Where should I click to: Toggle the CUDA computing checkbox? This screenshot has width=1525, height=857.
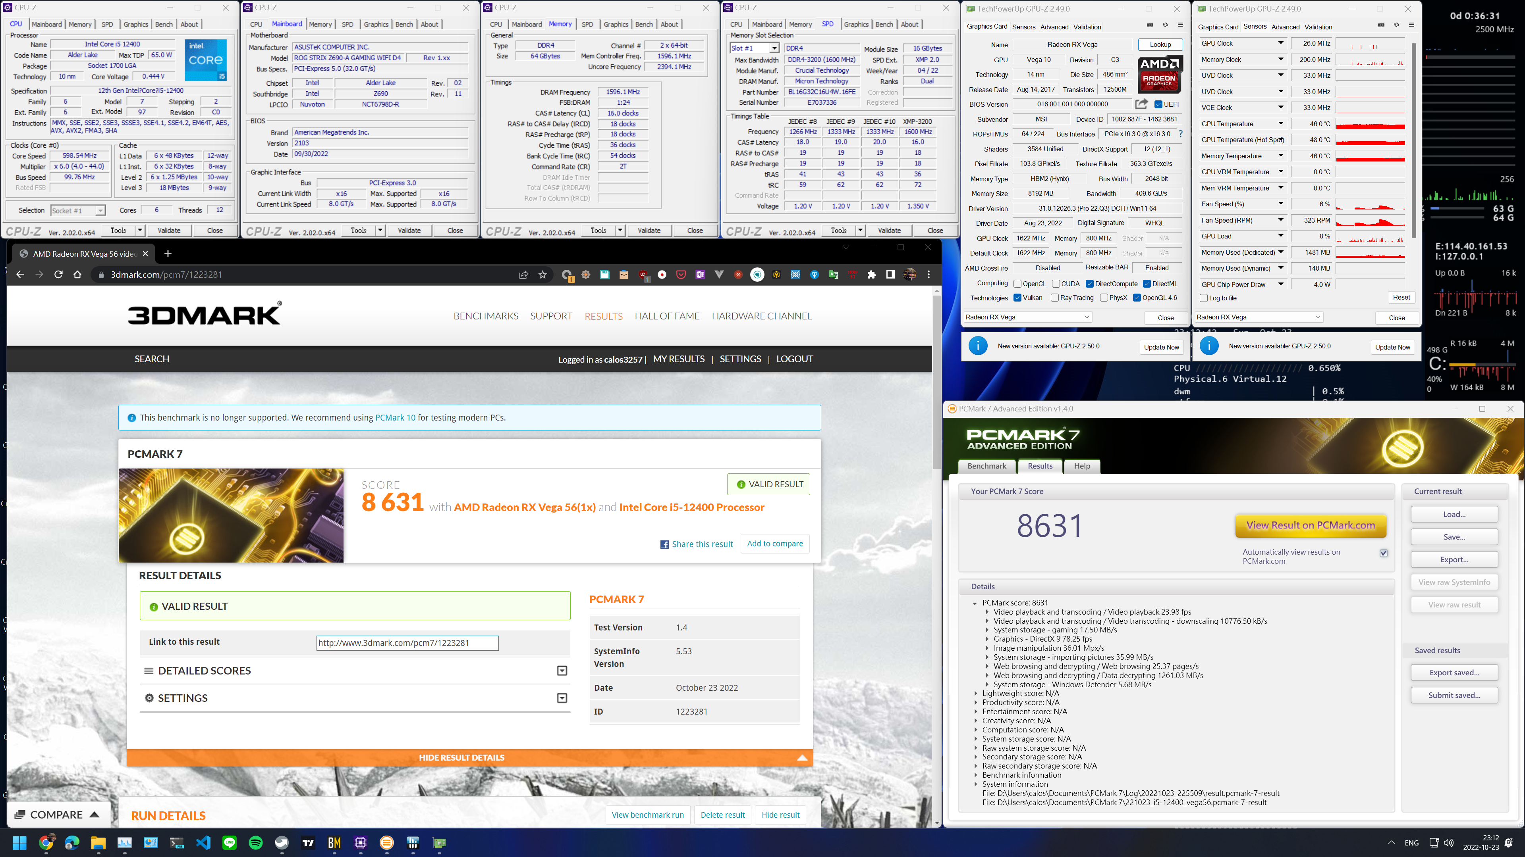pyautogui.click(x=1056, y=284)
